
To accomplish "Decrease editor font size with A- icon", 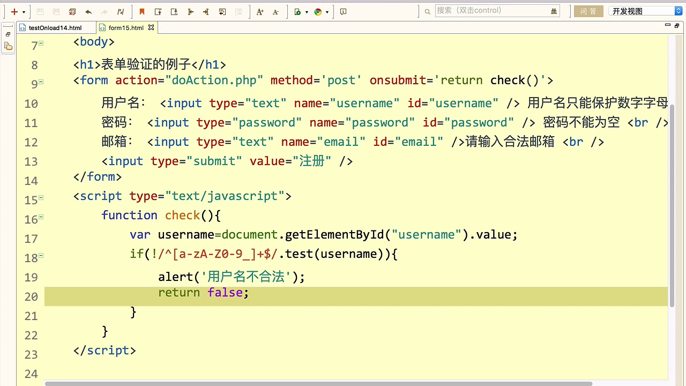I will [275, 12].
